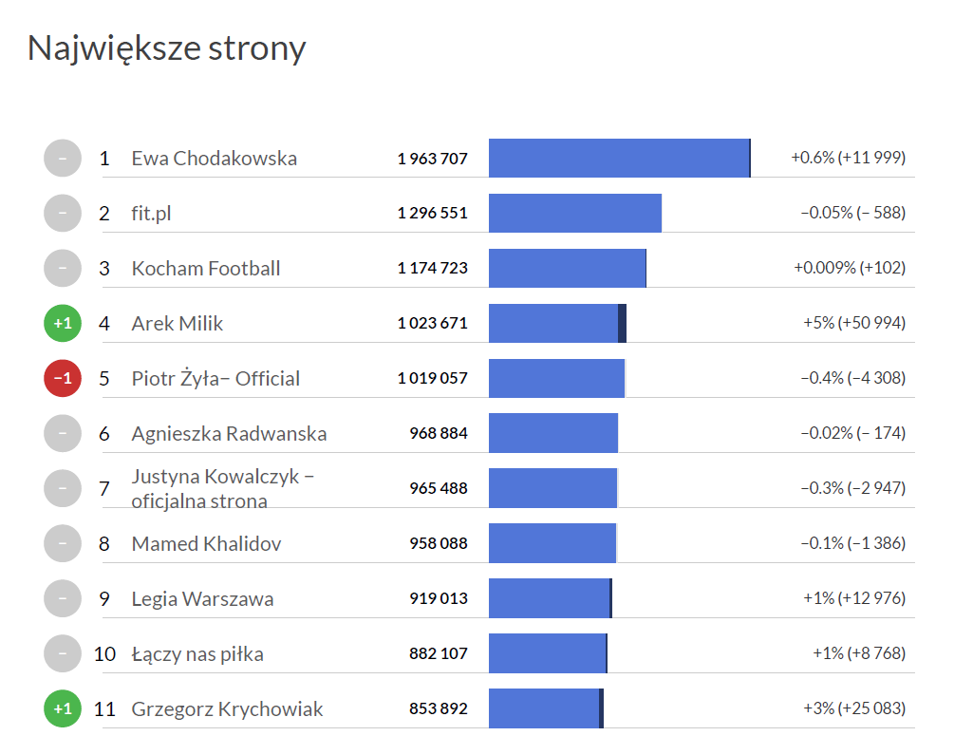Click the Największe strony heading

click(x=166, y=48)
